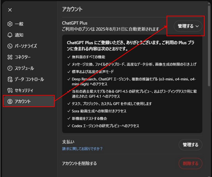Click the アカウントを削除する label
The height and width of the screenshot is (177, 212).
(x=79, y=163)
